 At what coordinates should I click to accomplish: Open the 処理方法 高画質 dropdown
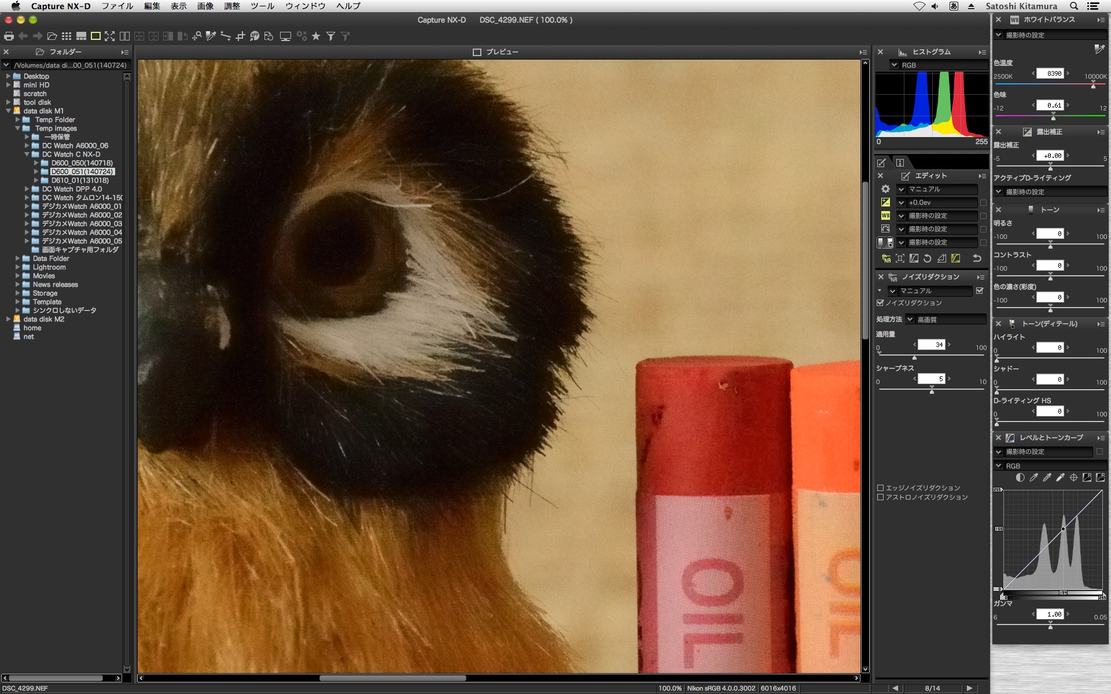(946, 319)
